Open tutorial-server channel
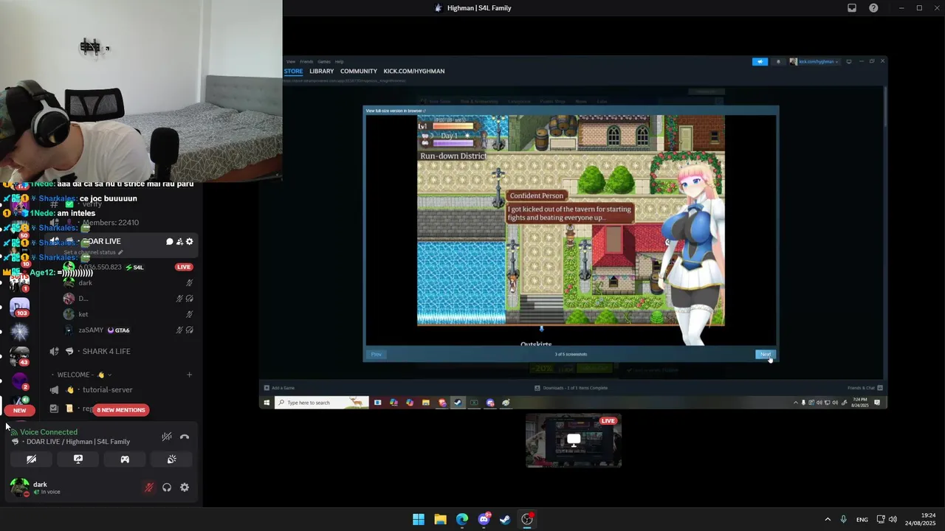The width and height of the screenshot is (945, 531). [x=108, y=389]
